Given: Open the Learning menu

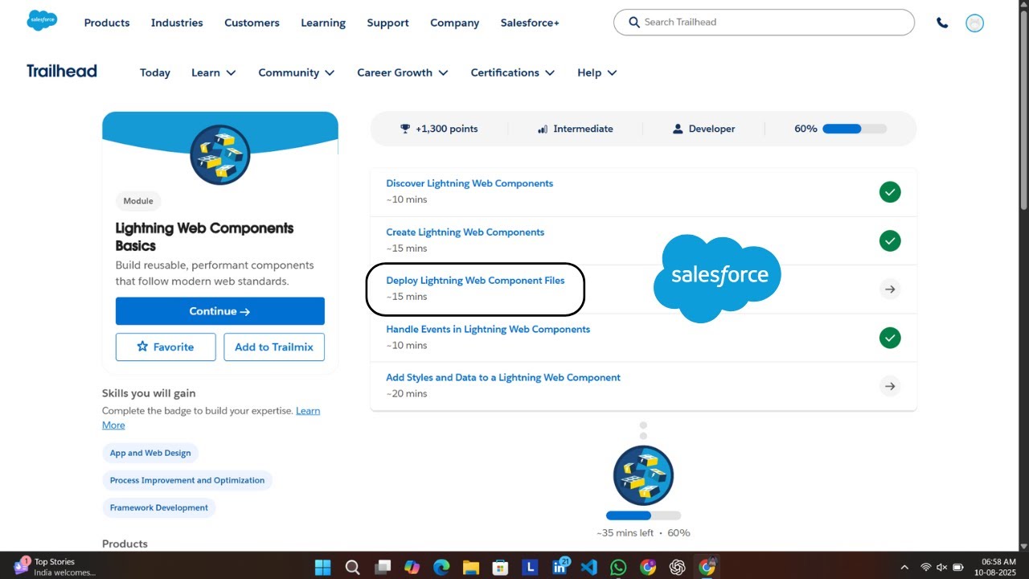Looking at the screenshot, I should [x=323, y=23].
